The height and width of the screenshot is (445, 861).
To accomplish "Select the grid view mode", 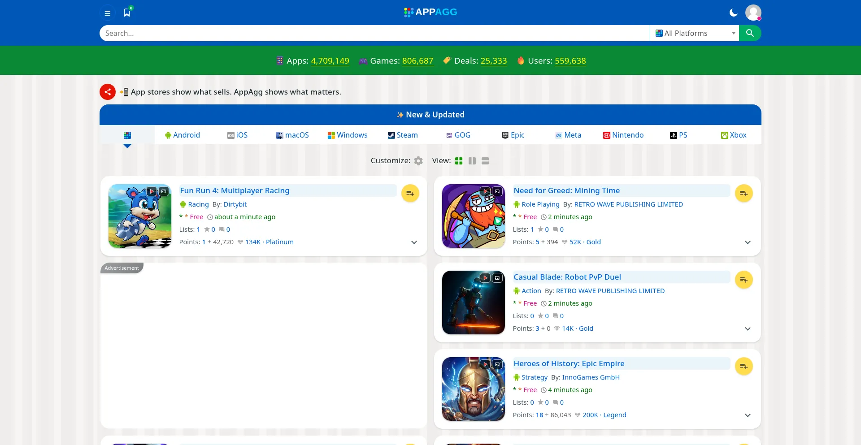I will coord(459,161).
